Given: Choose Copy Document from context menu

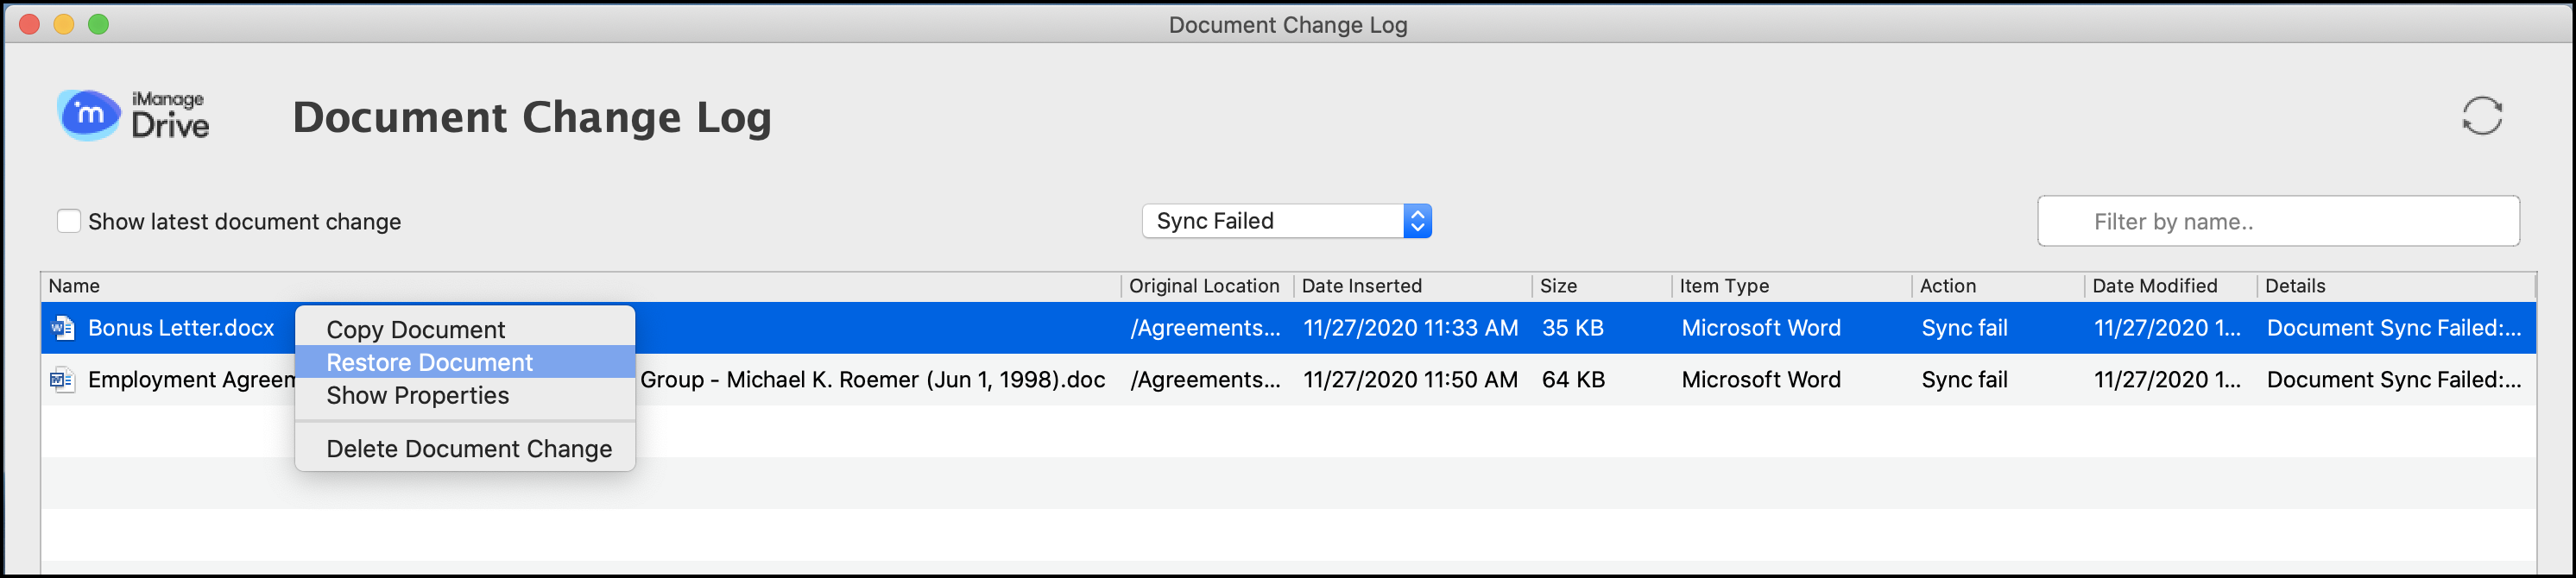Looking at the screenshot, I should coord(415,329).
